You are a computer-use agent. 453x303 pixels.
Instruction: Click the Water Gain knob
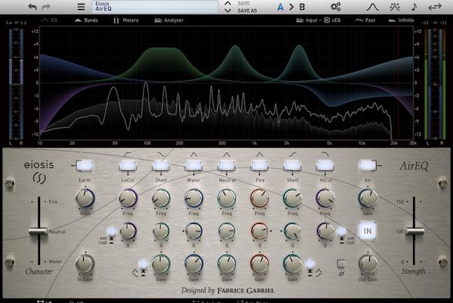[x=193, y=264]
